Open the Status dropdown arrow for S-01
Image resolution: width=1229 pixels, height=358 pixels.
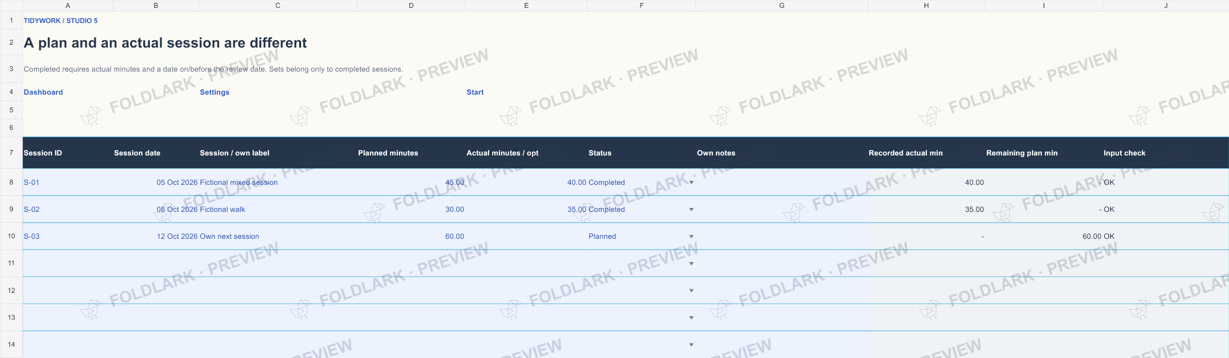691,182
